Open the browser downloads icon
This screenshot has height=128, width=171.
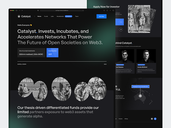(104, 10)
